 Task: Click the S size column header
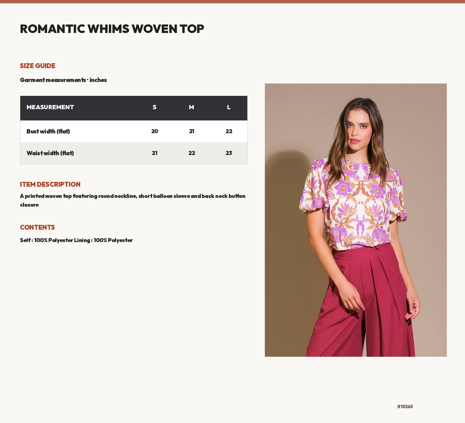click(155, 107)
